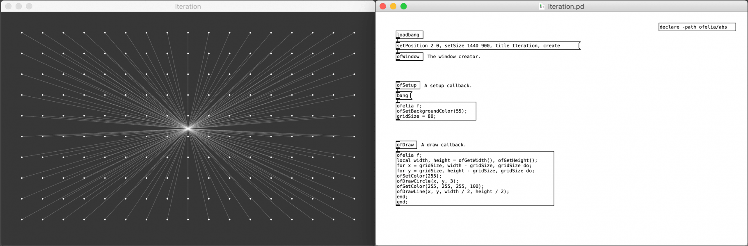Select the declare -path ofelia/abs object

tap(697, 27)
